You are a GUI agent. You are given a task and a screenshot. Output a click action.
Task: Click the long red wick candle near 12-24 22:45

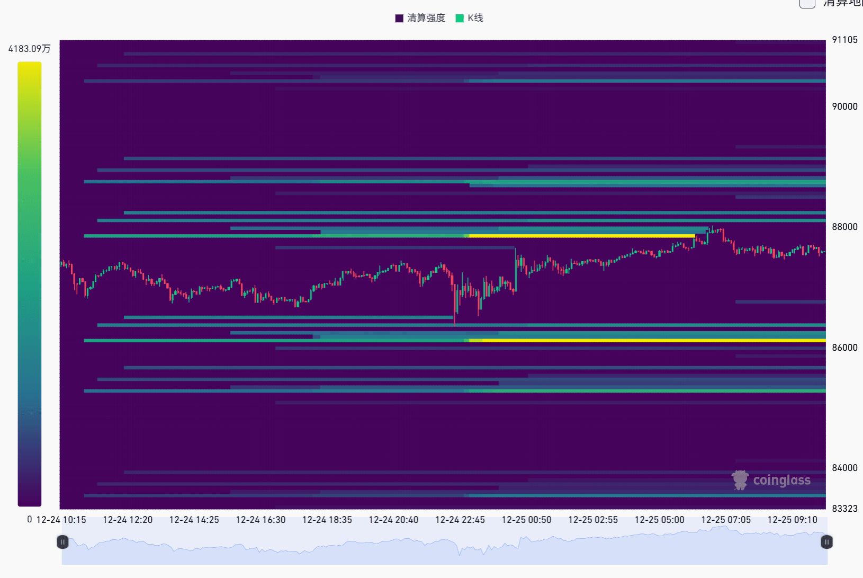click(455, 307)
